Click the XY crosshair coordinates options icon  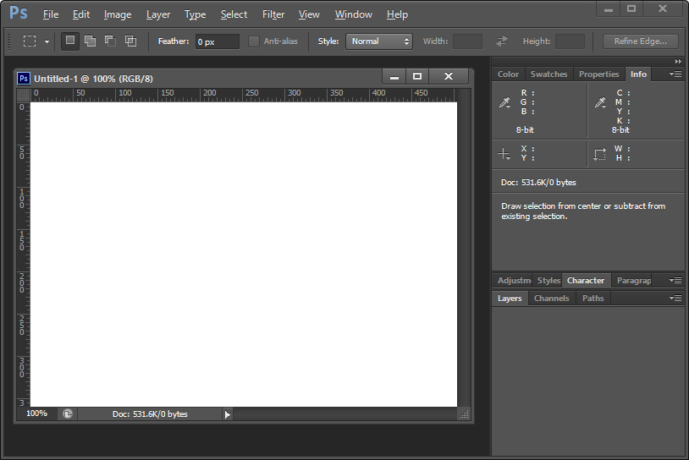[504, 154]
